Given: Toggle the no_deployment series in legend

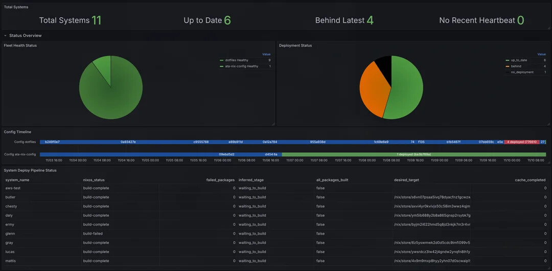Looking at the screenshot, I should click(522, 72).
